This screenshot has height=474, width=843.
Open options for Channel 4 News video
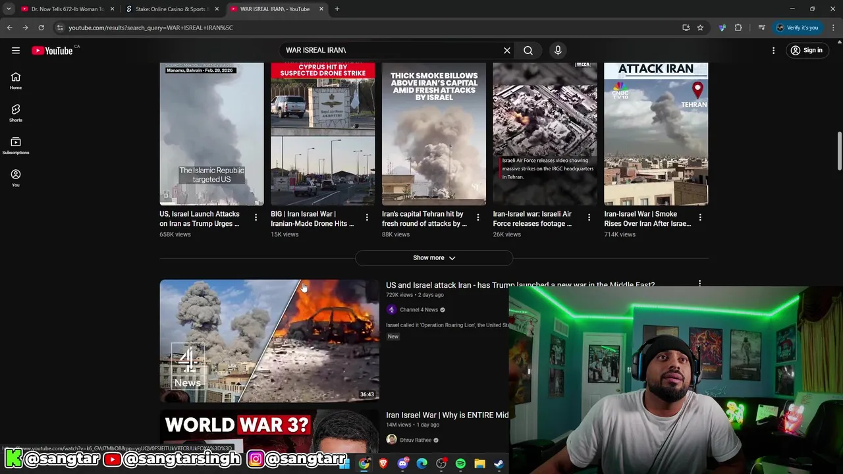click(699, 284)
